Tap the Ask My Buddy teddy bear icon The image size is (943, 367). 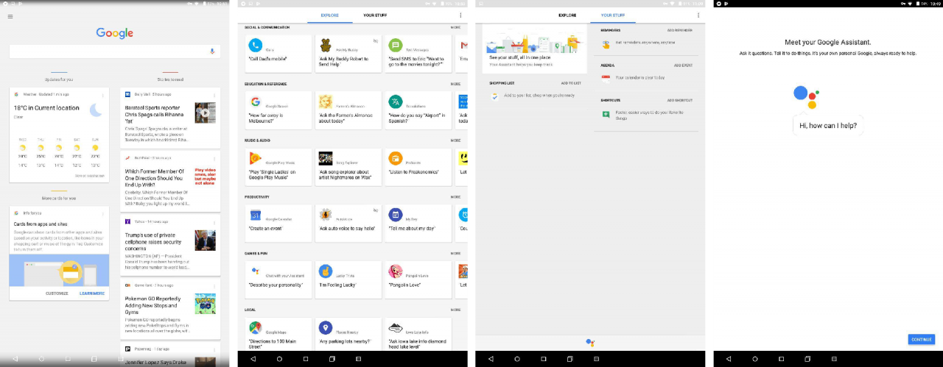click(x=325, y=45)
